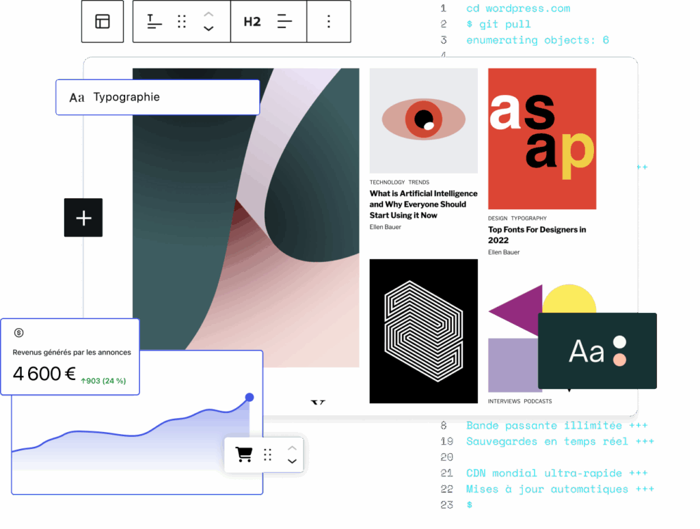Screen dimensions: 700x529
Task: Move the cart block down
Action: click(292, 461)
